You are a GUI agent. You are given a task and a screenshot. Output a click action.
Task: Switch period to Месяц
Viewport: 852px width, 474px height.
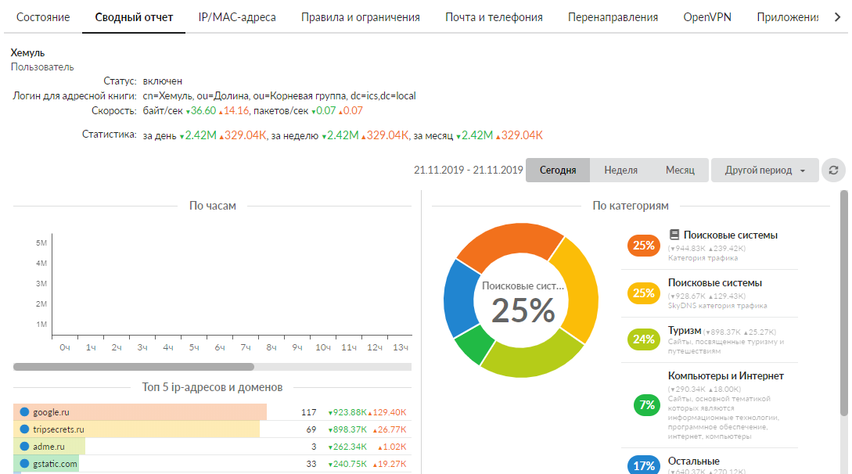(679, 171)
